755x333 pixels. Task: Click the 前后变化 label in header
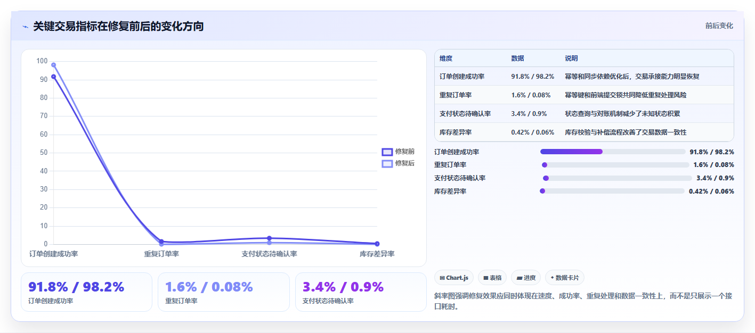[x=719, y=26]
